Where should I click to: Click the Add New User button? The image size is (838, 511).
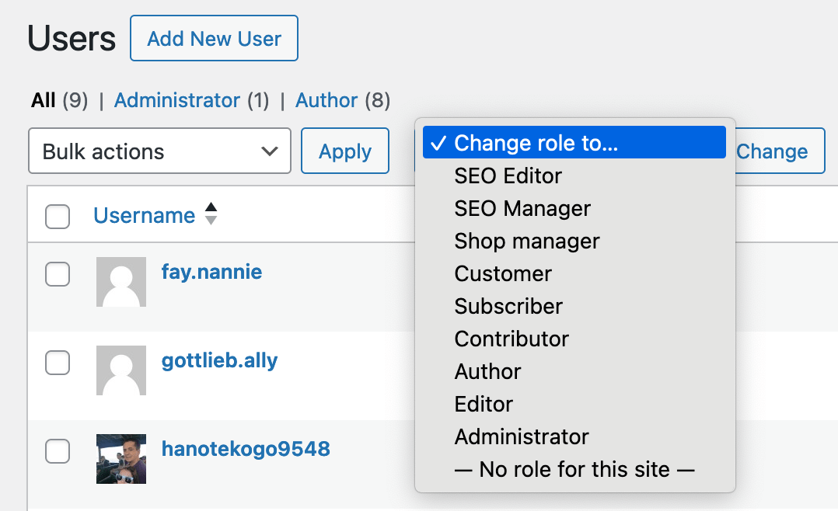(214, 37)
